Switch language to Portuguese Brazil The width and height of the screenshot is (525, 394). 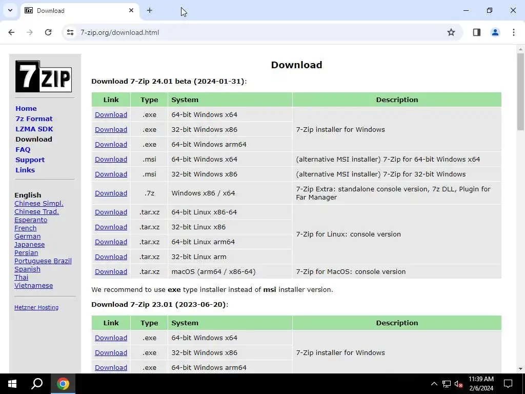tap(43, 261)
